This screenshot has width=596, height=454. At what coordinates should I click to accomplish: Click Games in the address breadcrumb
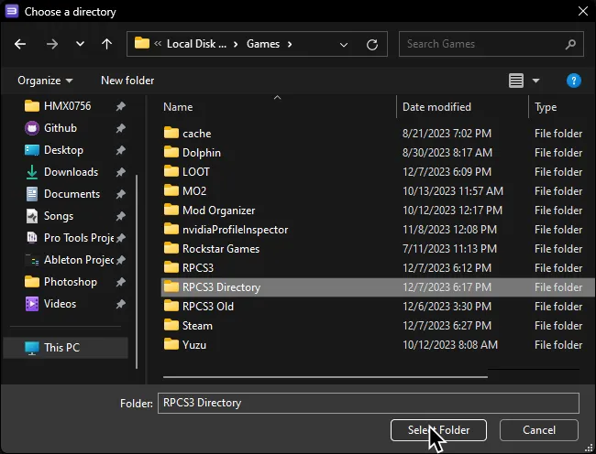pos(263,44)
